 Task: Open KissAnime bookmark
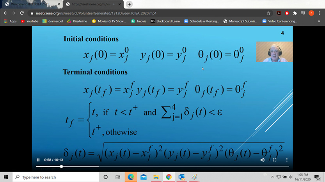(77, 21)
